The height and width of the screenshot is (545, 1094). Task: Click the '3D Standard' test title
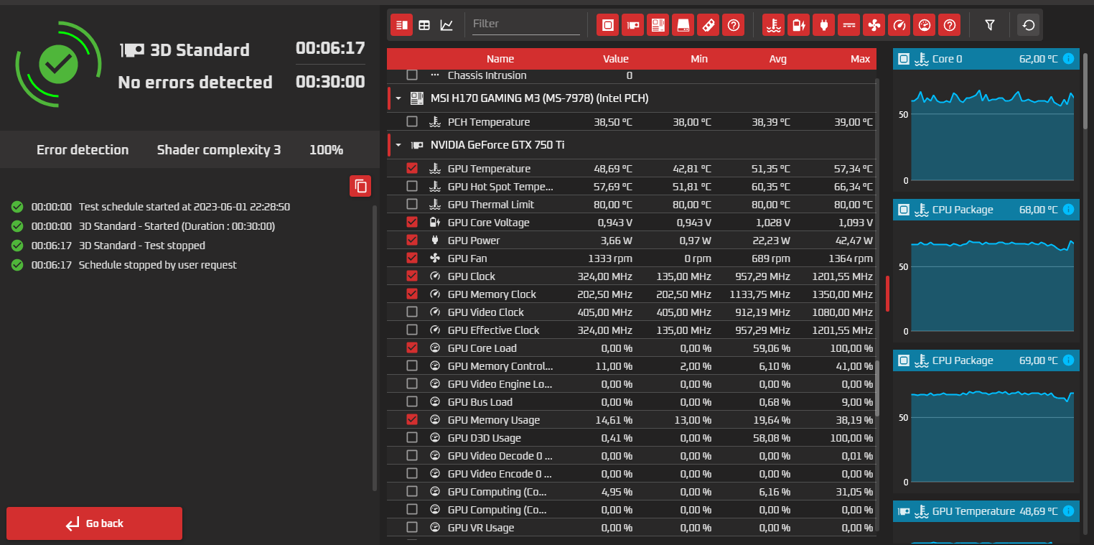coord(200,50)
